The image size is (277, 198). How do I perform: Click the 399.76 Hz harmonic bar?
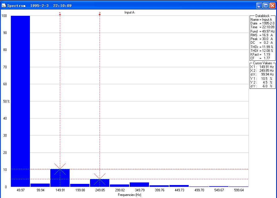point(159,186)
